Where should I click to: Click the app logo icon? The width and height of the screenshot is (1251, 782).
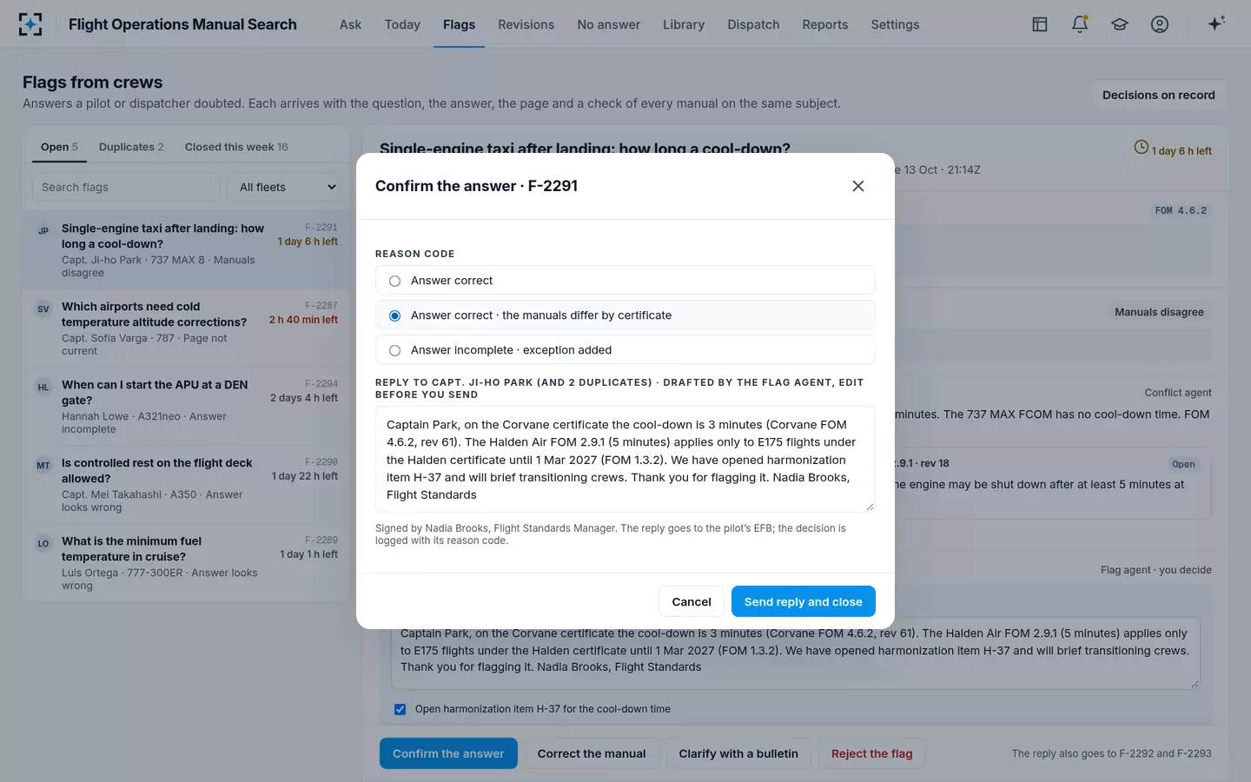(x=30, y=24)
